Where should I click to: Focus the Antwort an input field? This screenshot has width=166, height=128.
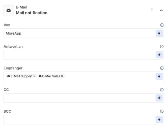point(79,55)
